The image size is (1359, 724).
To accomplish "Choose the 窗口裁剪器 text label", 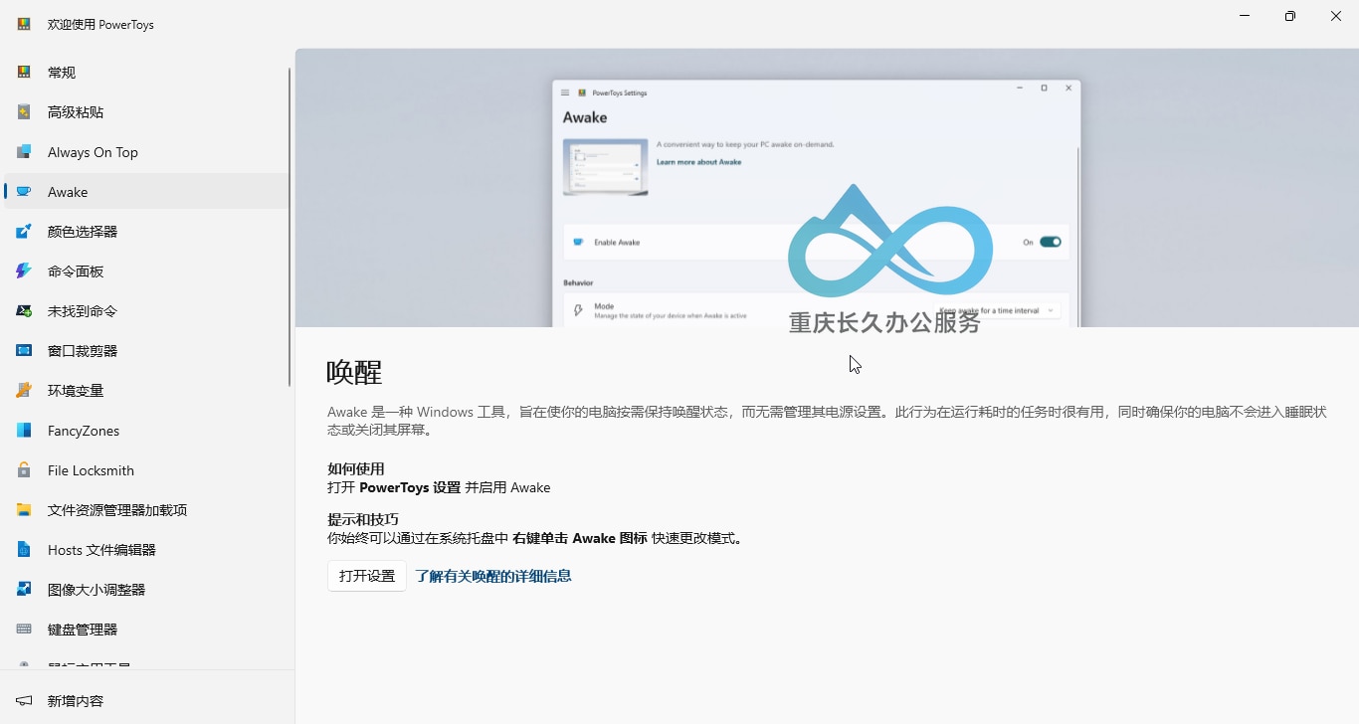I will (83, 351).
